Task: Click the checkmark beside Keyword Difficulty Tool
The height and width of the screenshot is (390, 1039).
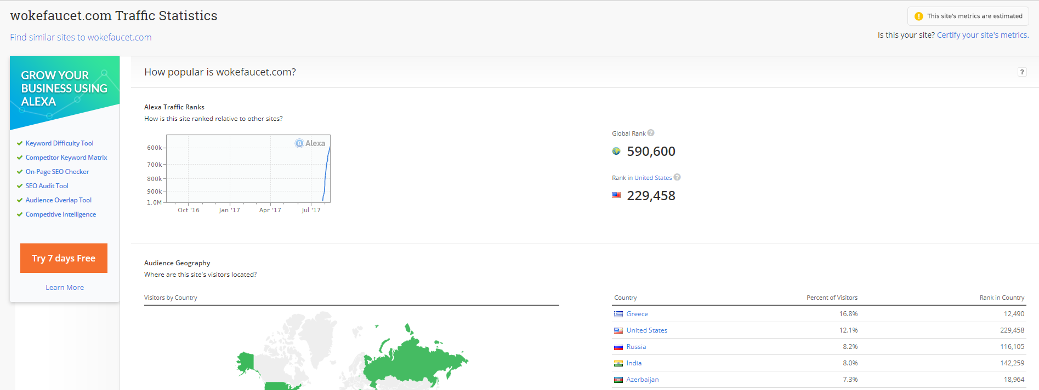Action: (20, 143)
